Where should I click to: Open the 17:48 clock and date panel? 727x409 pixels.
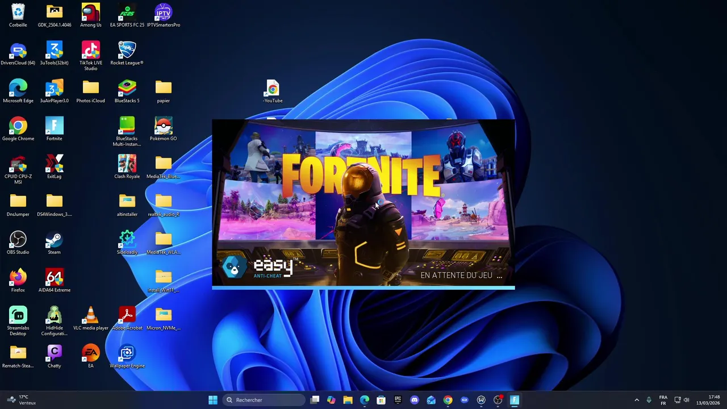click(709, 400)
